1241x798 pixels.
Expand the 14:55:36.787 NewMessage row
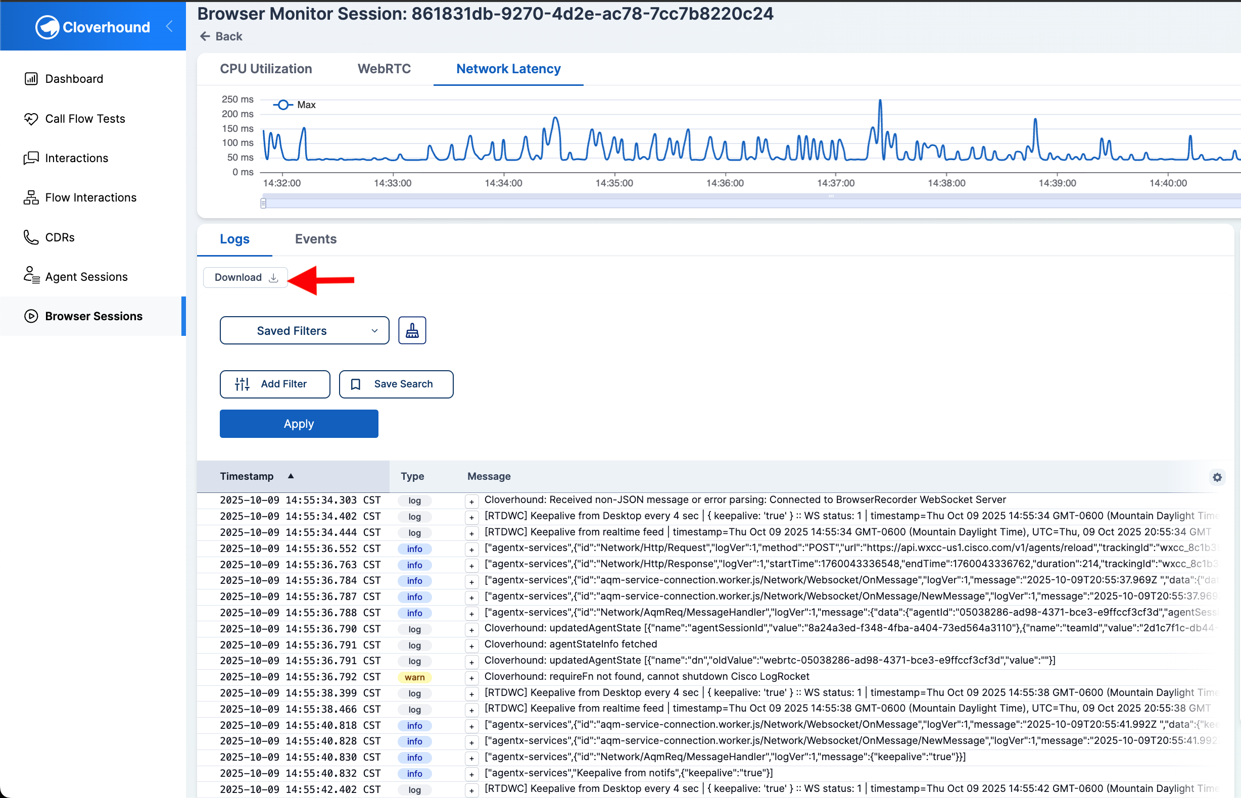pyautogui.click(x=471, y=597)
